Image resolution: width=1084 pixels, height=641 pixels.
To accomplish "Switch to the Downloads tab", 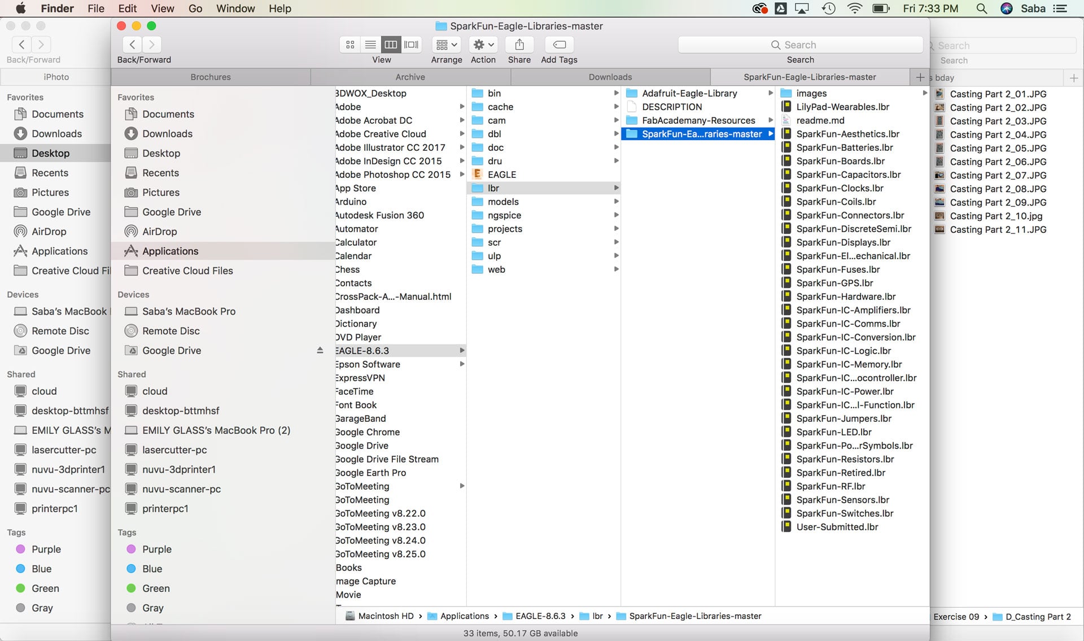I will point(610,77).
